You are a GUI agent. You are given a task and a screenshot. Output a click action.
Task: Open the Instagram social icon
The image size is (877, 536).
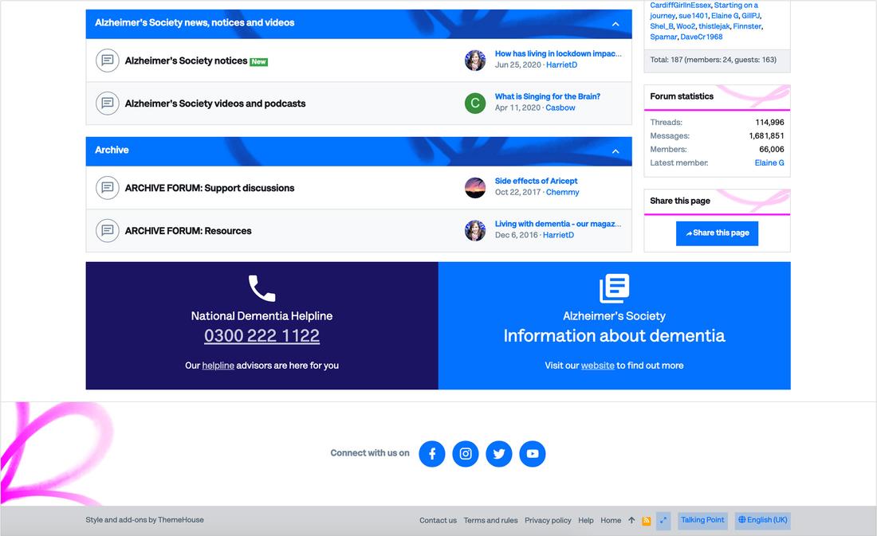[x=466, y=454]
